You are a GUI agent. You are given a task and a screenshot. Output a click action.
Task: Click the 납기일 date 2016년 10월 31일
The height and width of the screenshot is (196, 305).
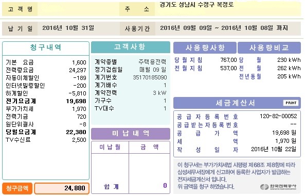[x=68, y=28]
